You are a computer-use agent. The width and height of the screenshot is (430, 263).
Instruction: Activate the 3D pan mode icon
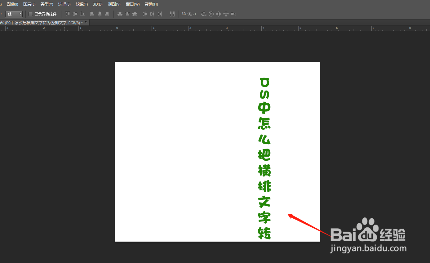click(219, 14)
